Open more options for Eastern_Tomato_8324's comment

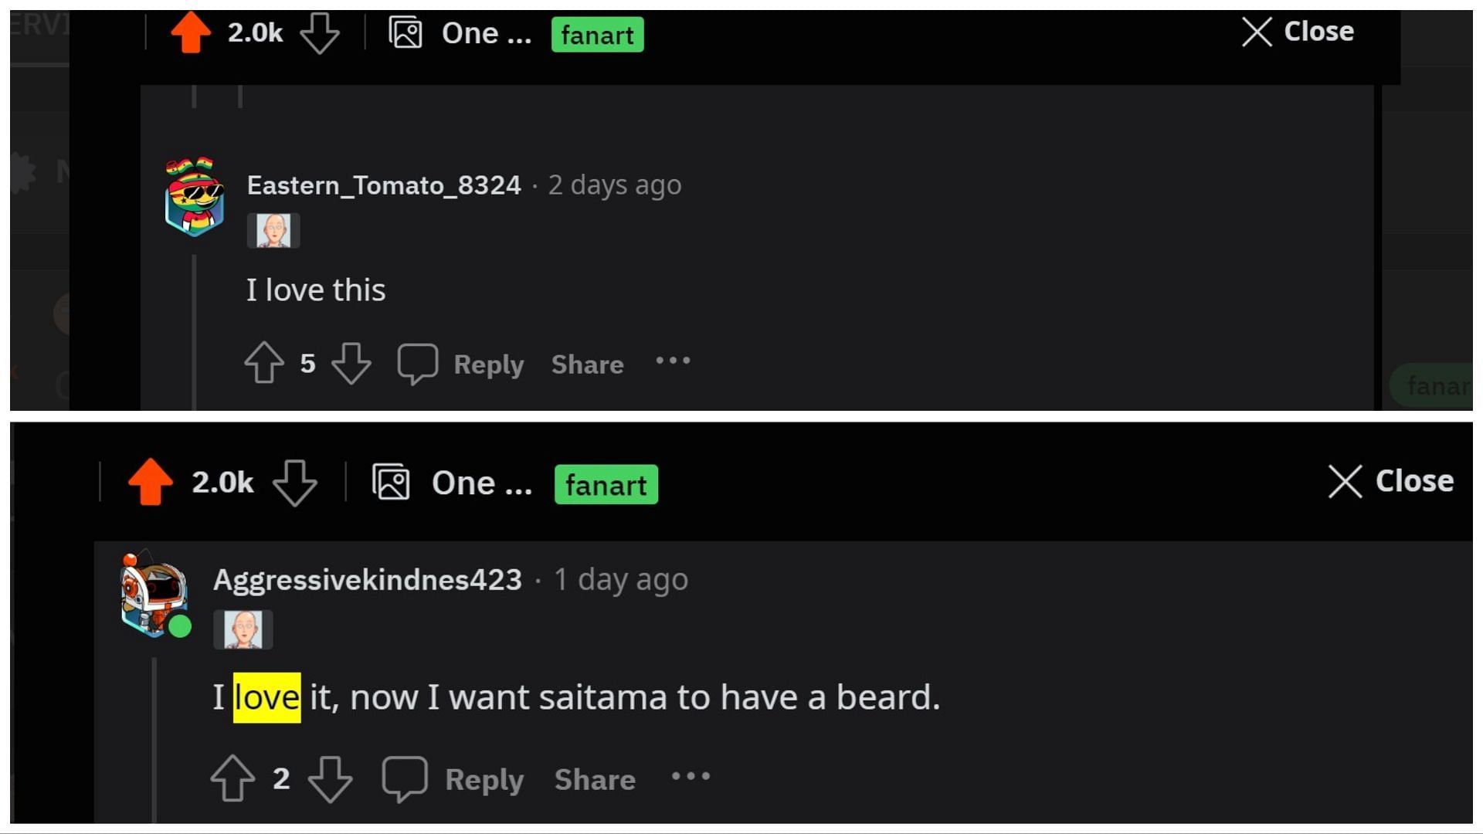coord(673,361)
